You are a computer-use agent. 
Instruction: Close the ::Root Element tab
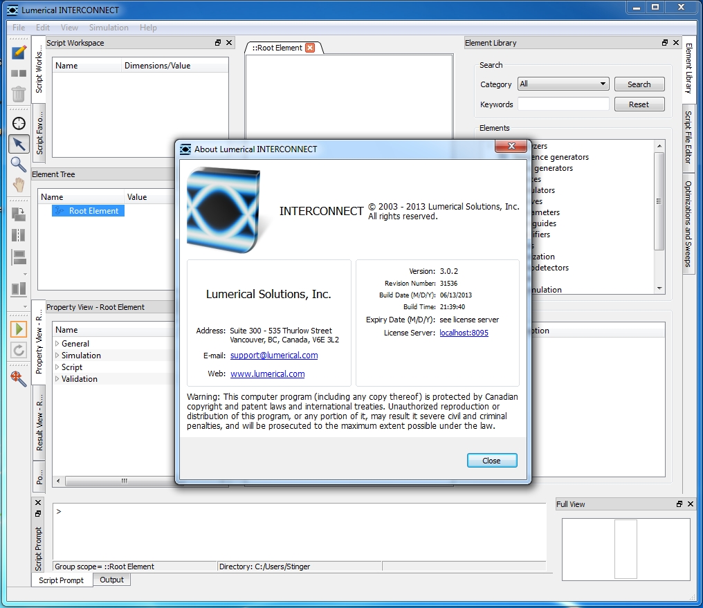coord(310,48)
